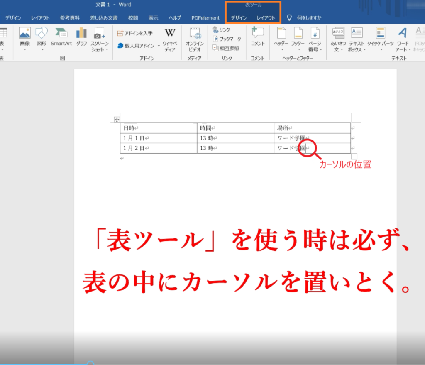Insert an オンラインビデオ

pos(194,39)
